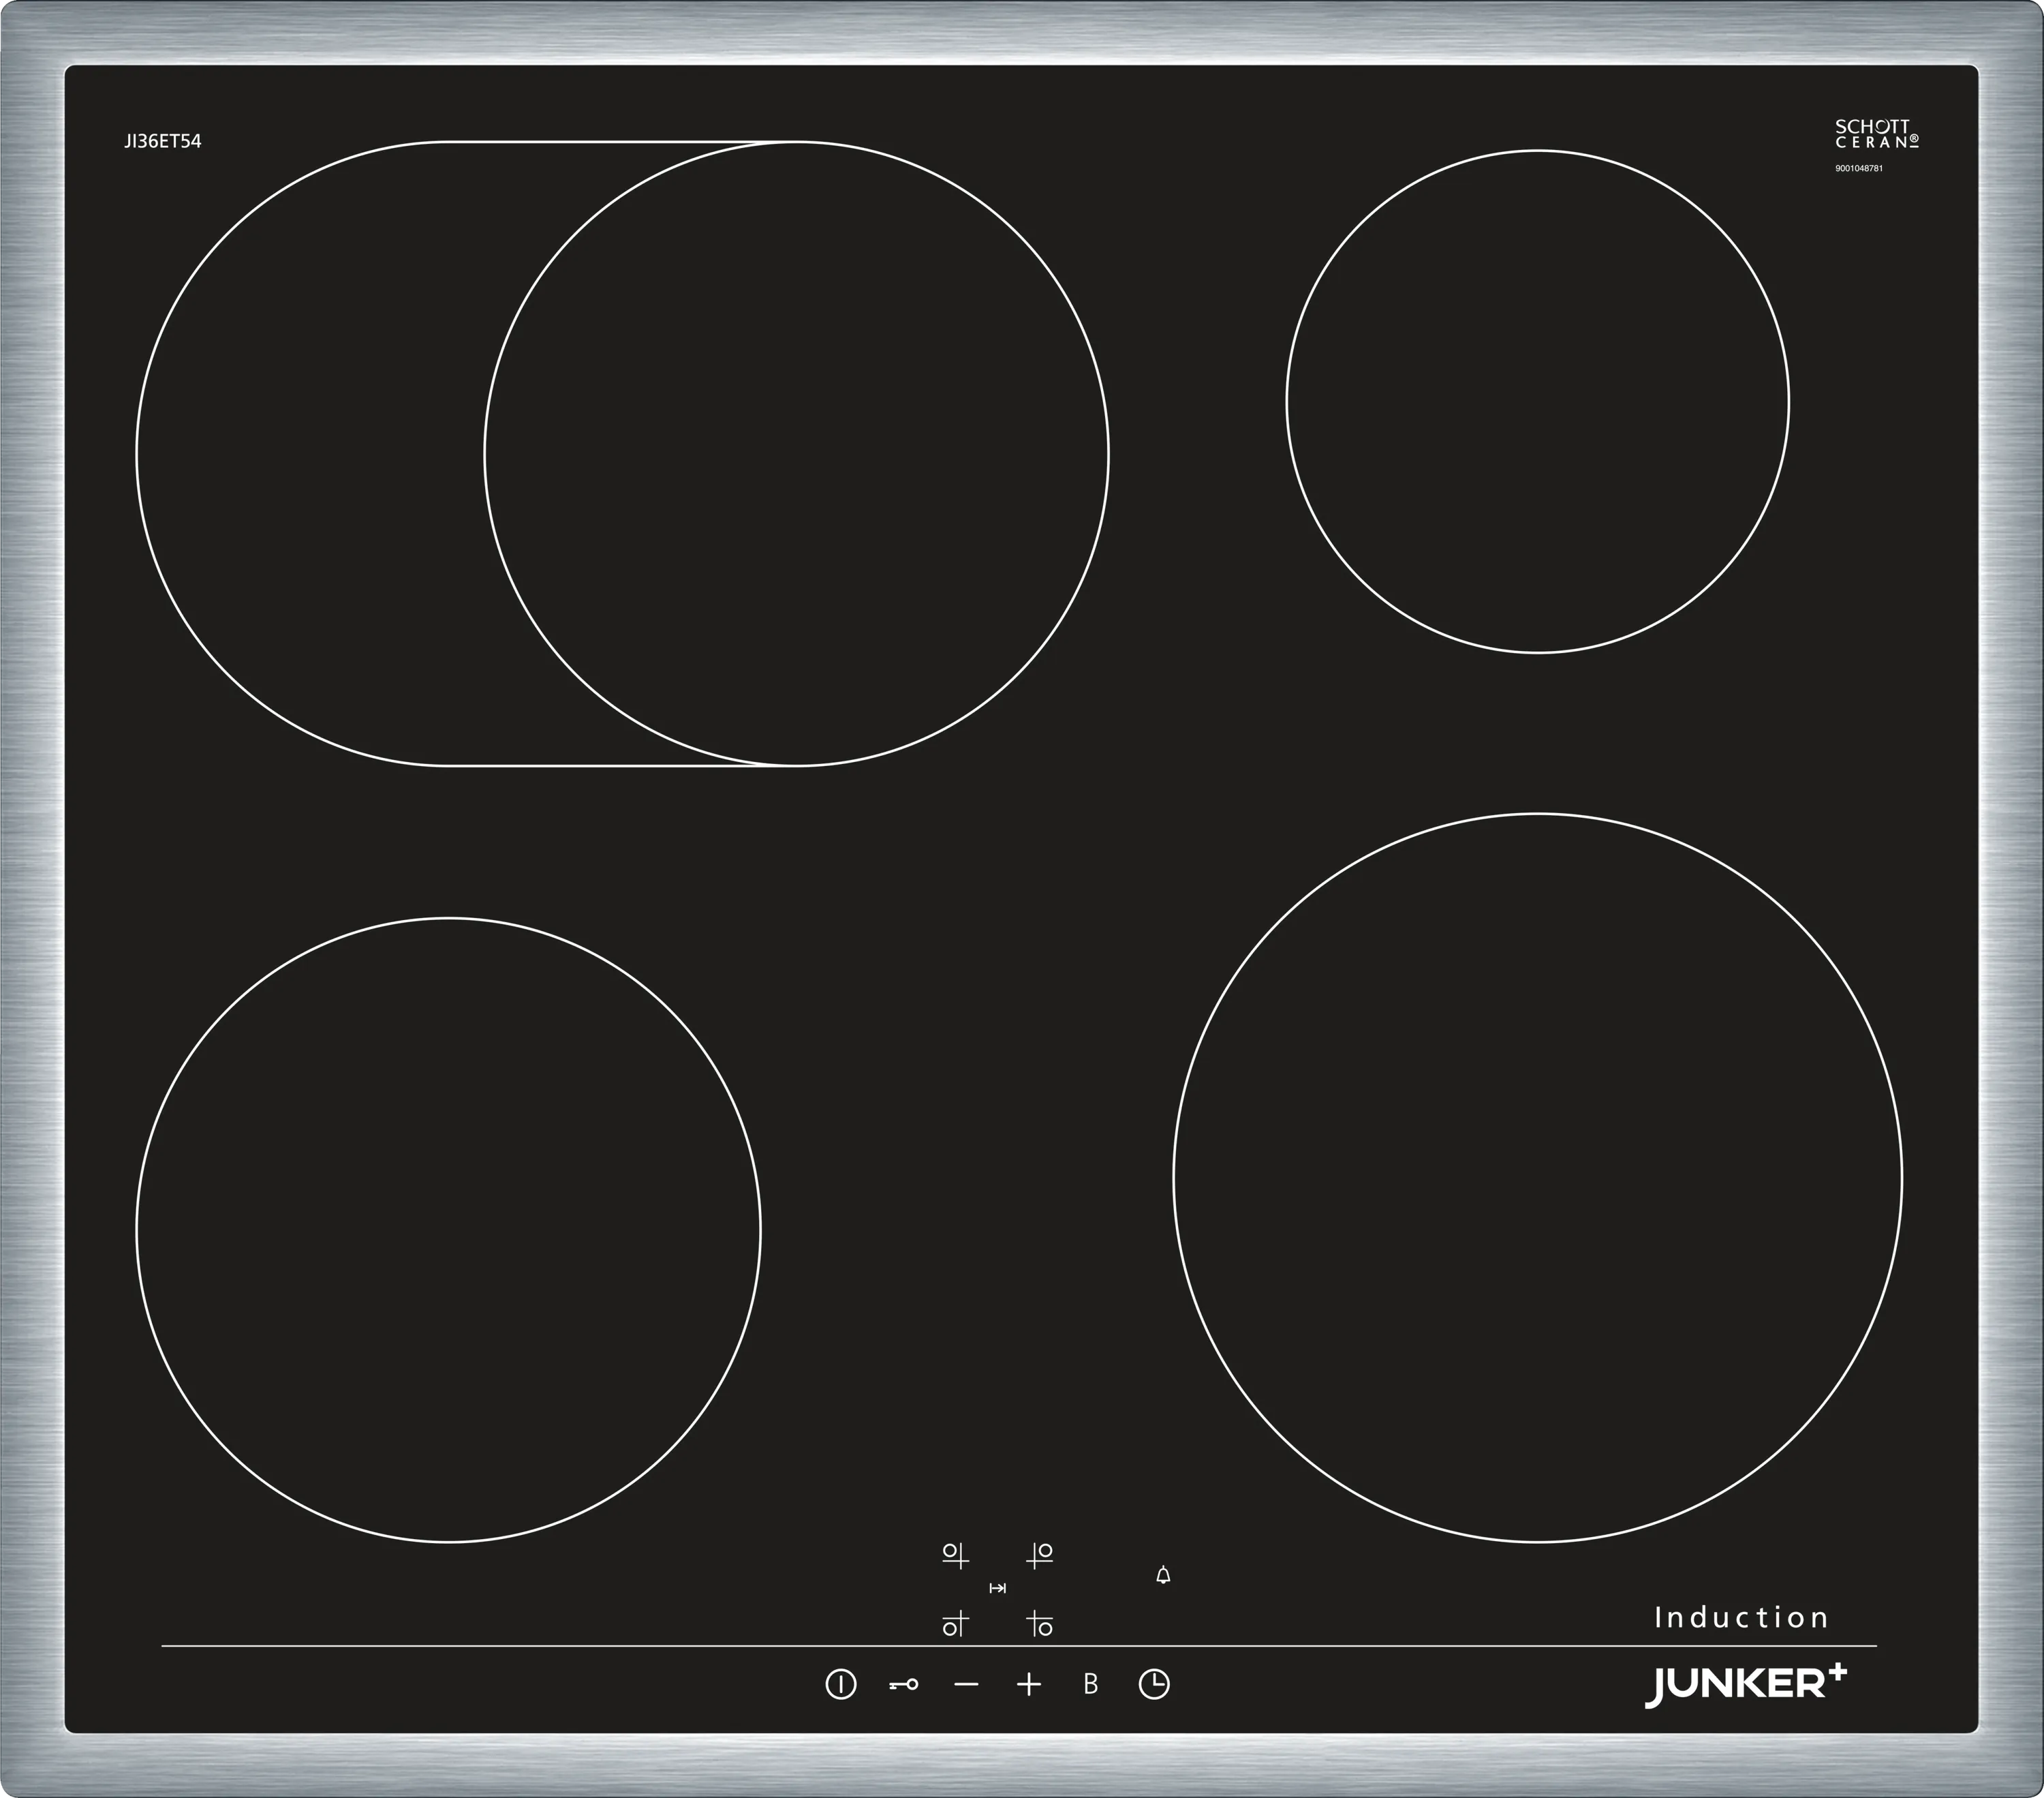Image resolution: width=2044 pixels, height=1798 pixels.
Task: Tap the minus key to lower heat
Action: point(966,1684)
